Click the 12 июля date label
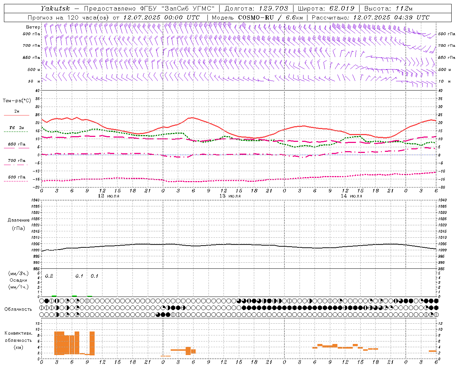This screenshot has height=365, width=457. point(109,196)
